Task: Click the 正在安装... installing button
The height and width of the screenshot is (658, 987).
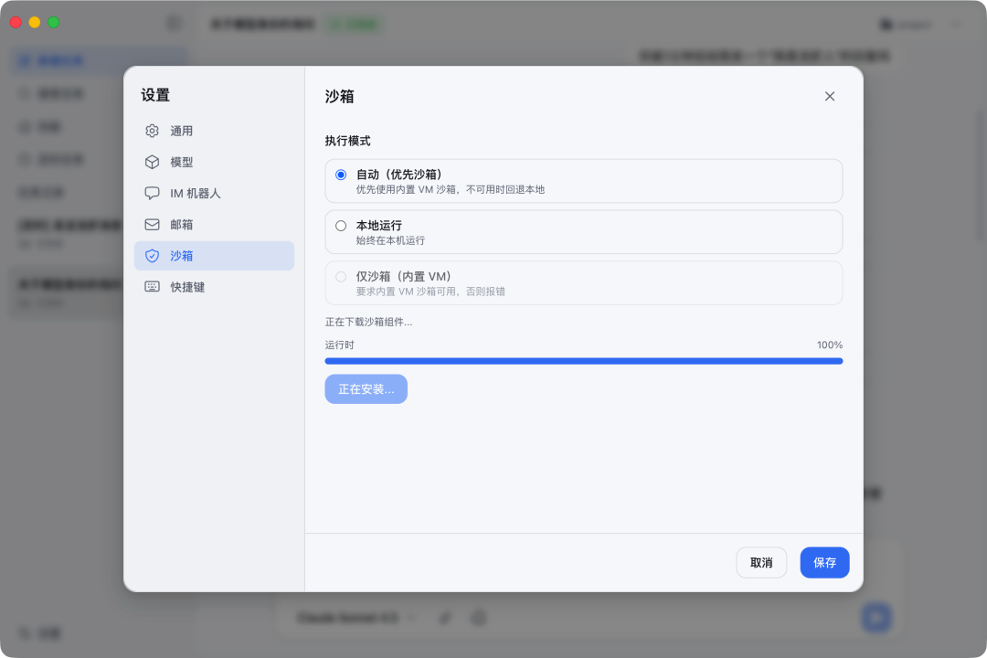Action: point(366,388)
